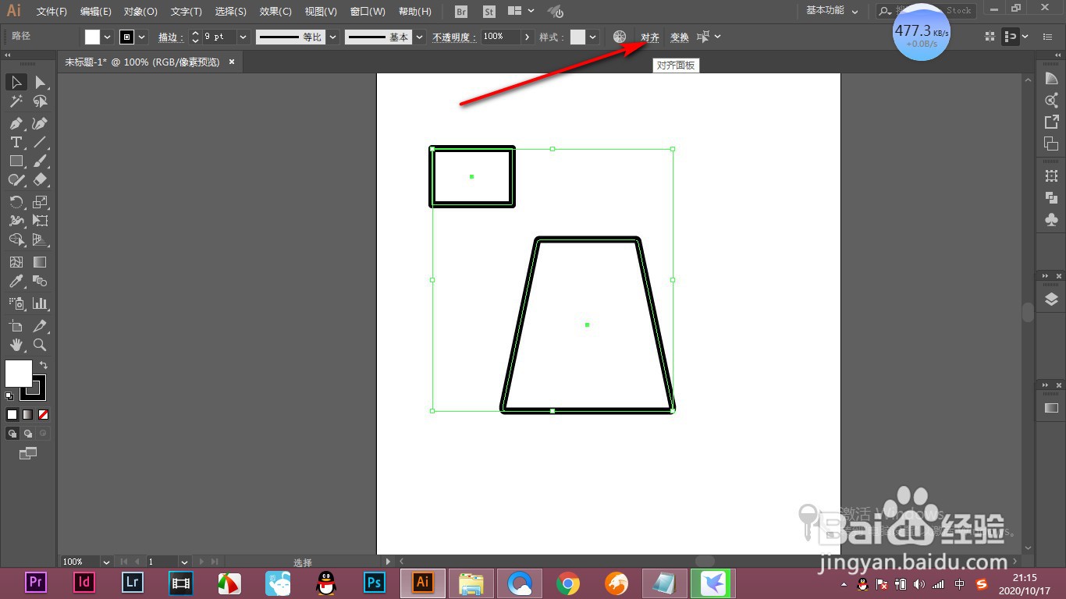
Task: Select the Type tool
Action: [16, 142]
